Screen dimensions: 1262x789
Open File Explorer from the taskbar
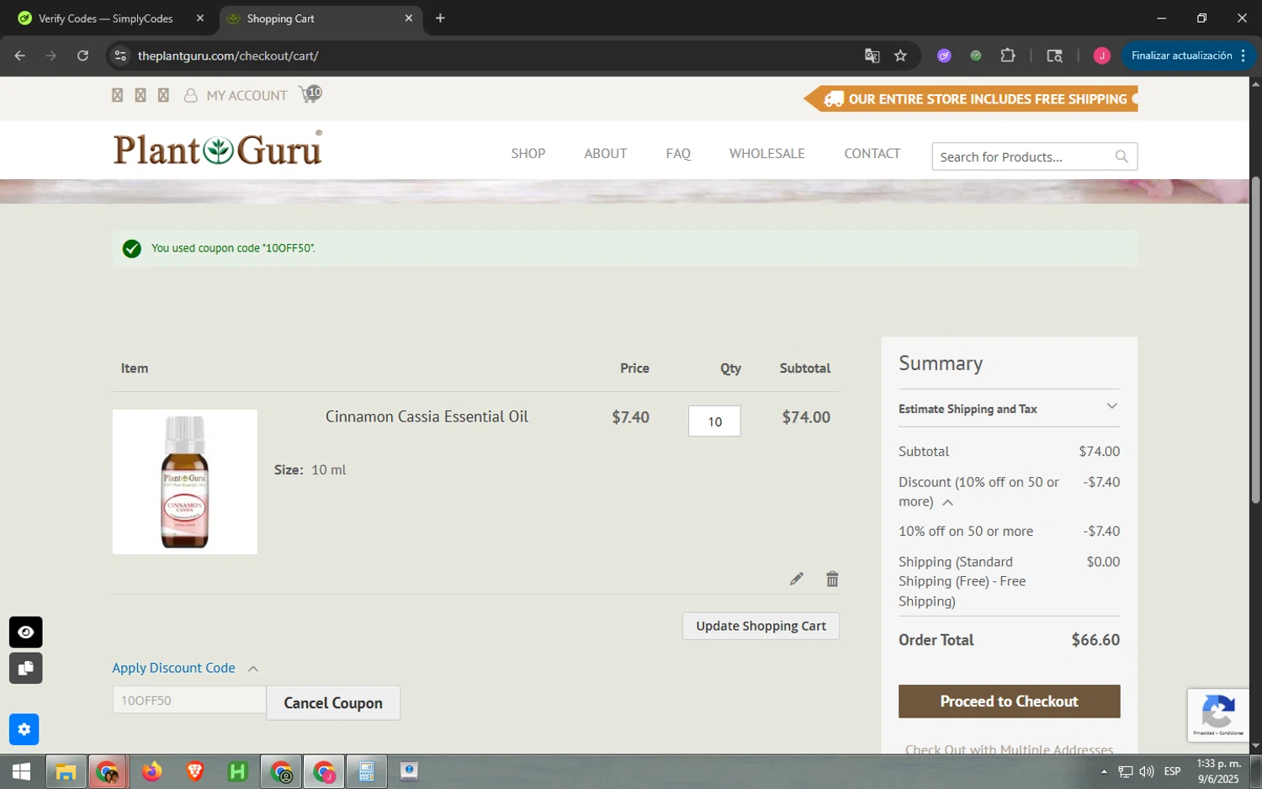66,771
